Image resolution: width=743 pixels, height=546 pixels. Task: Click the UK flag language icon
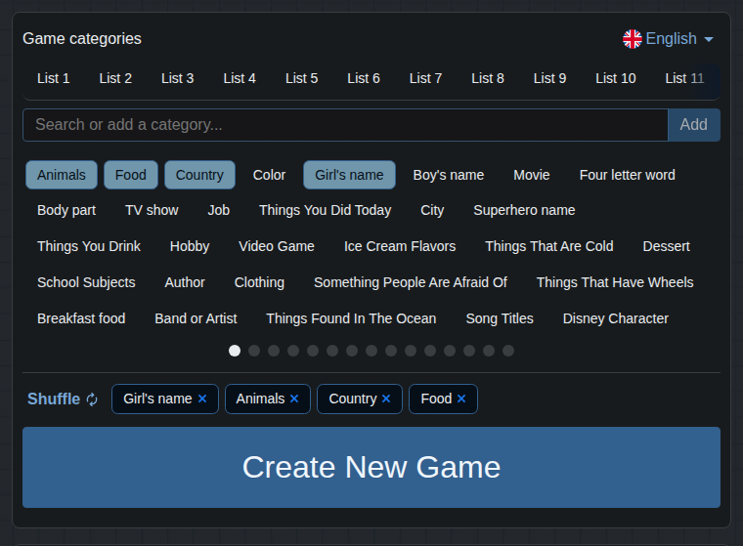[x=633, y=39]
